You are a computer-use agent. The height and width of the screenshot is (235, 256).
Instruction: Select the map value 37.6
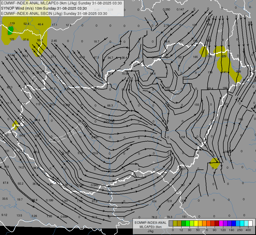tap(26, 40)
